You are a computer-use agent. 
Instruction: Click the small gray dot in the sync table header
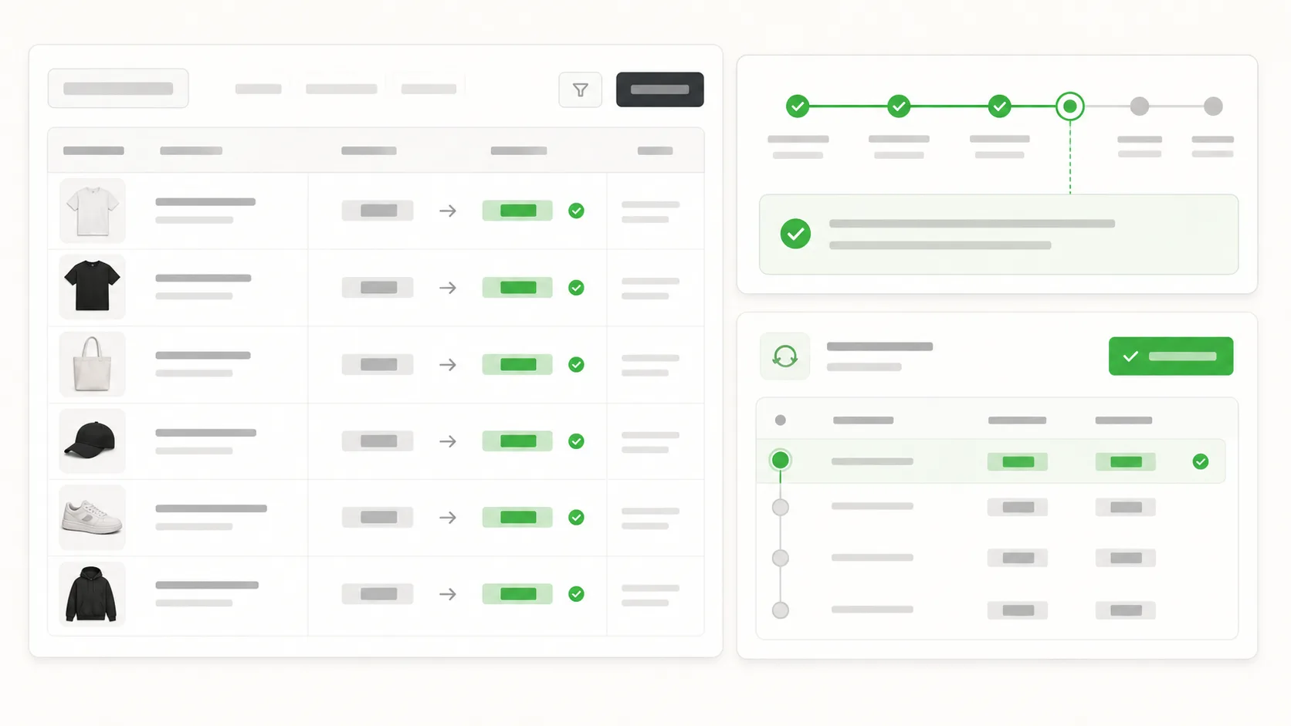[x=781, y=420]
